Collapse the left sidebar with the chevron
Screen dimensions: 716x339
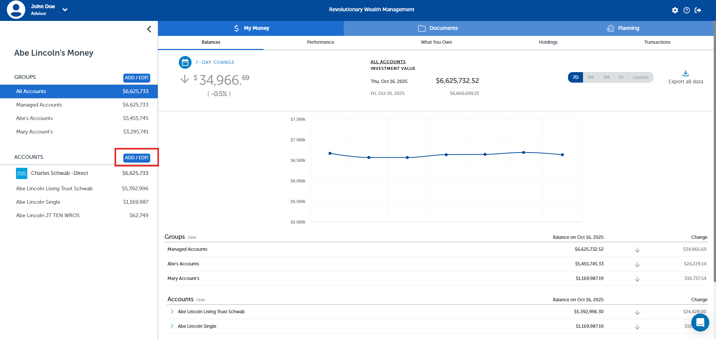[x=149, y=29]
